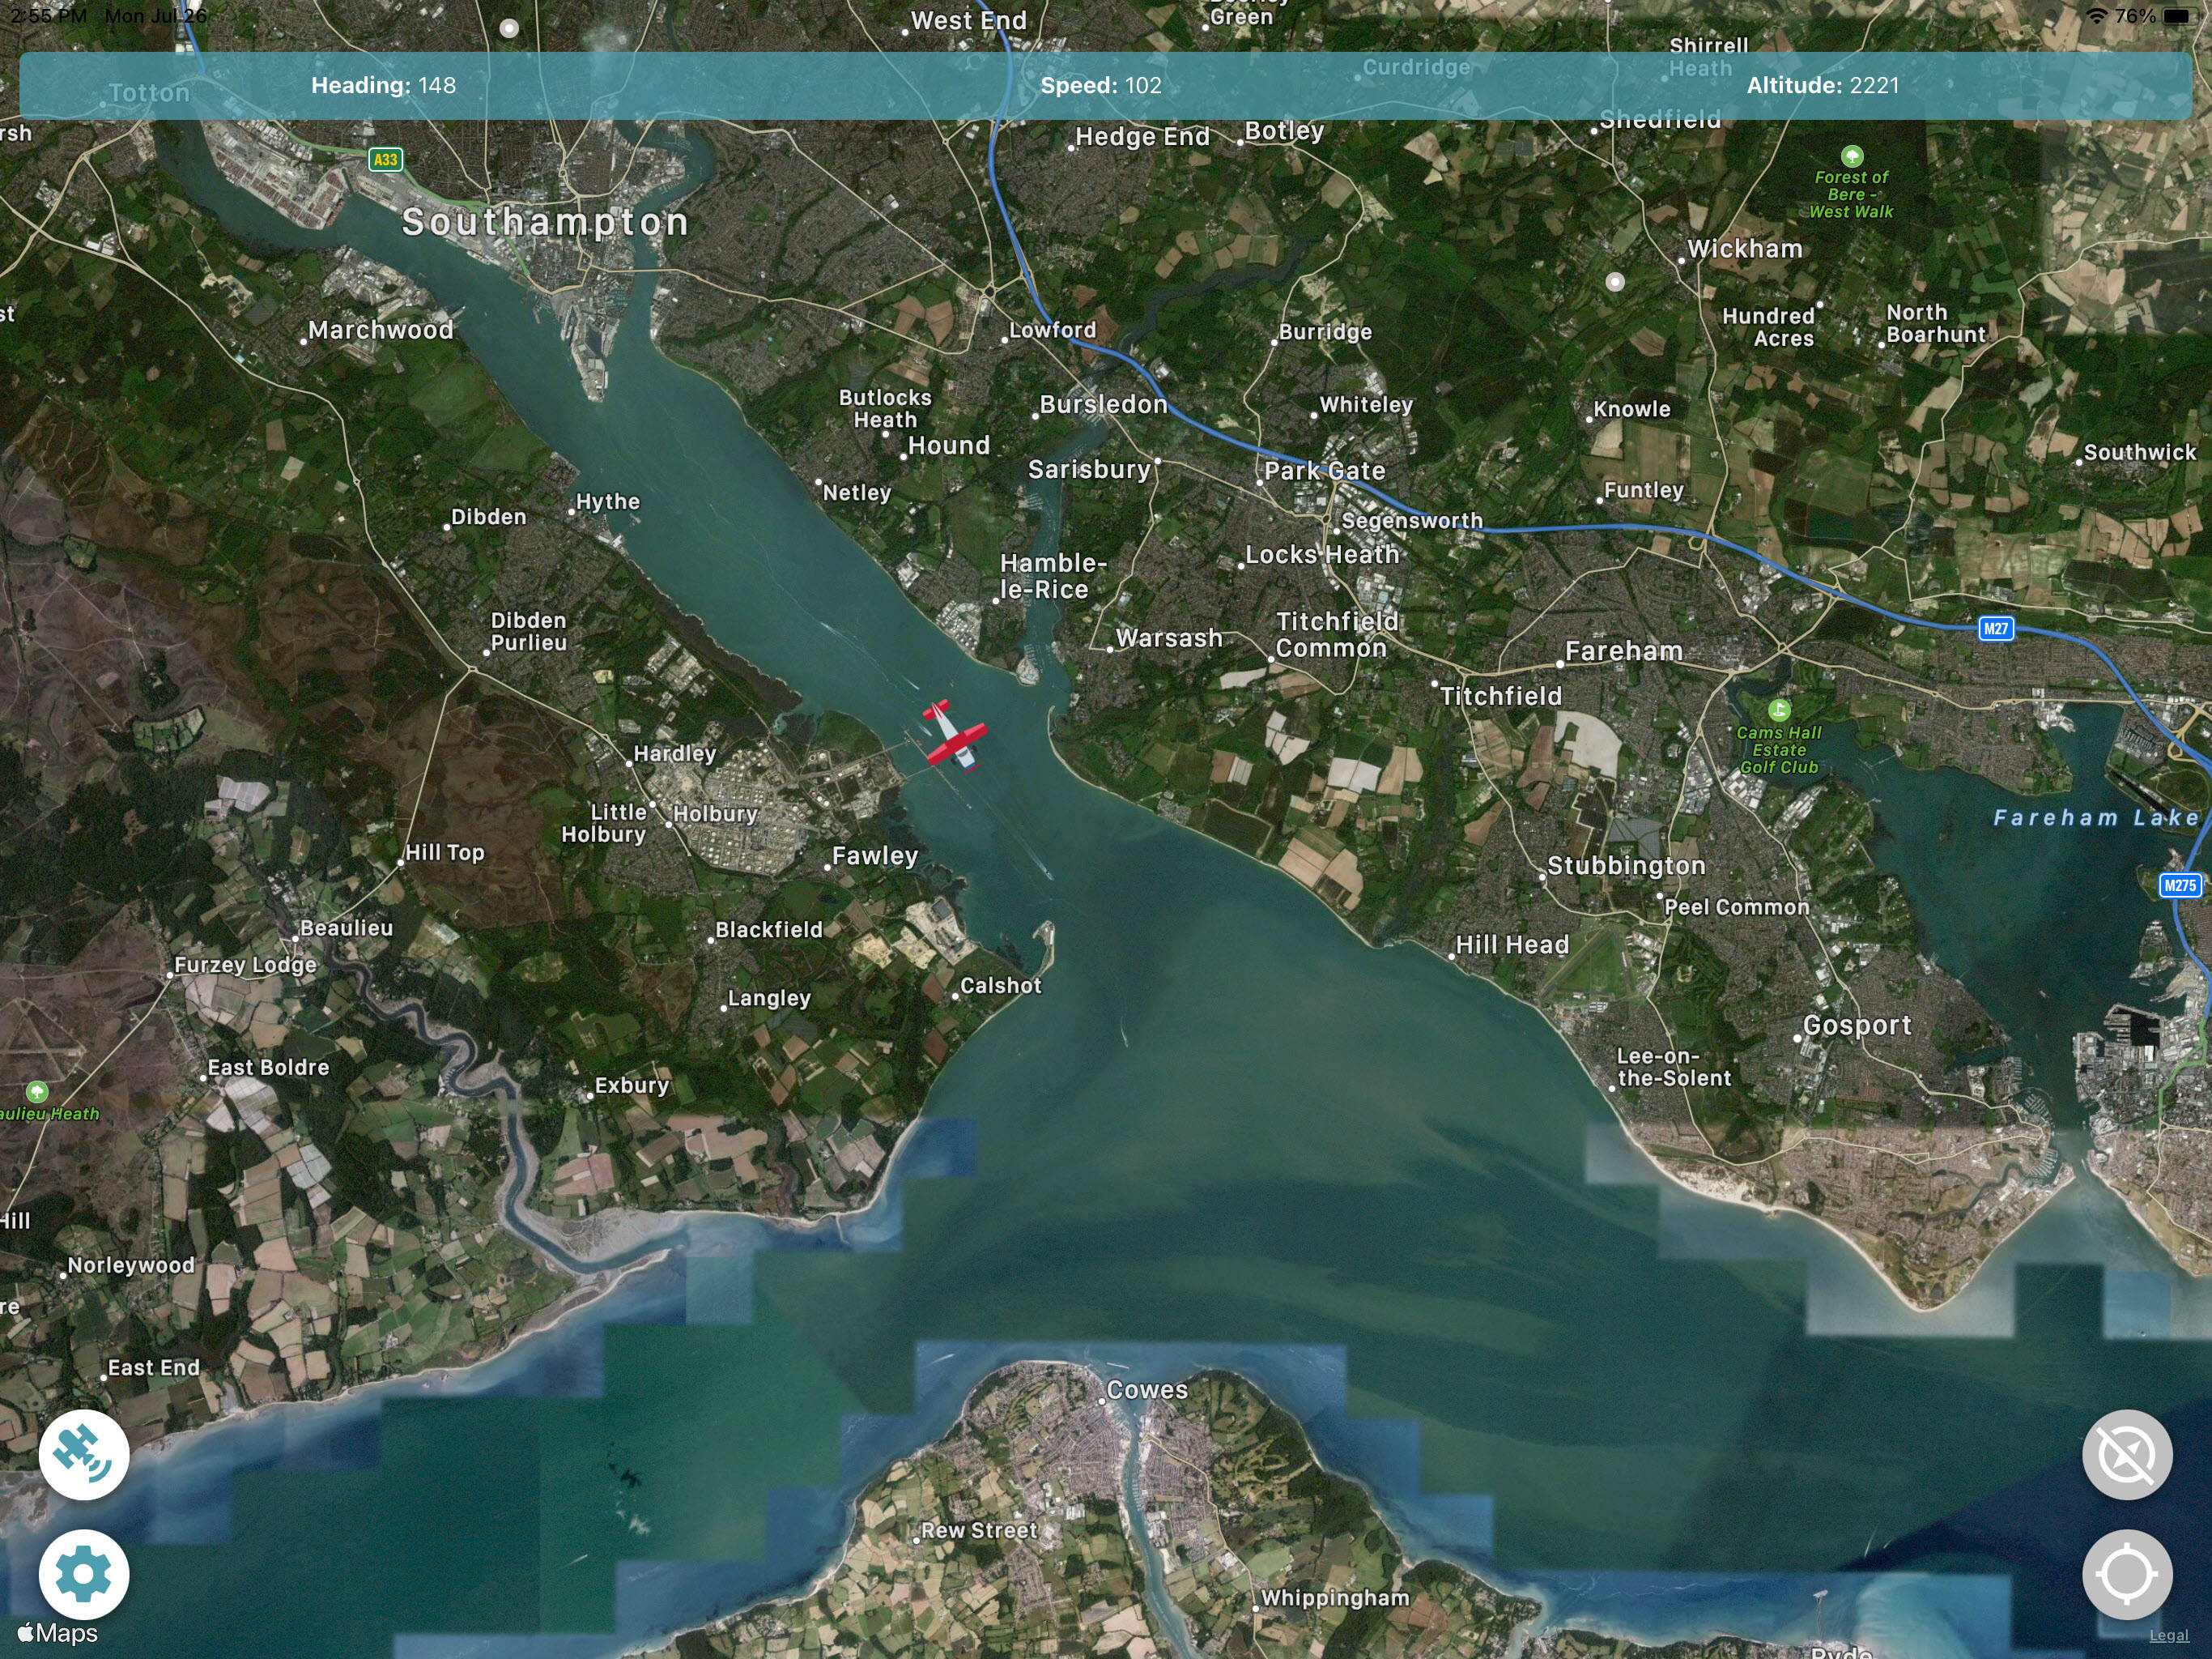Screen dimensions: 2212x1659
Task: Tap the Speed: 102 readout
Action: pyautogui.click(x=1101, y=85)
